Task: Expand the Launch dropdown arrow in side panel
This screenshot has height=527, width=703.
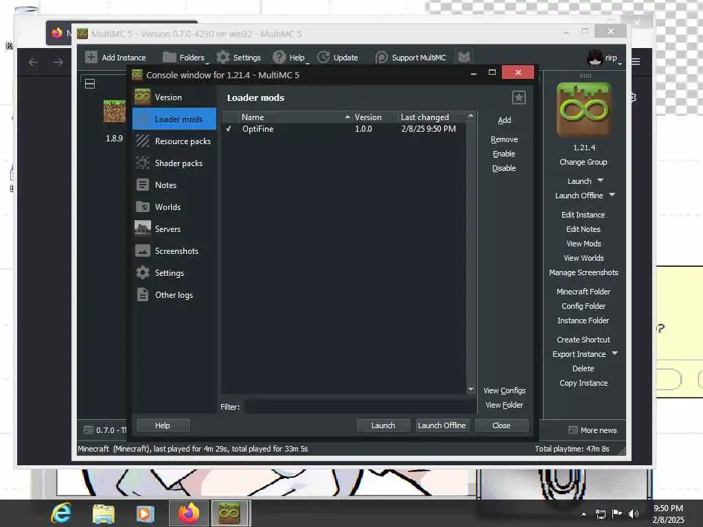Action: click(x=600, y=180)
